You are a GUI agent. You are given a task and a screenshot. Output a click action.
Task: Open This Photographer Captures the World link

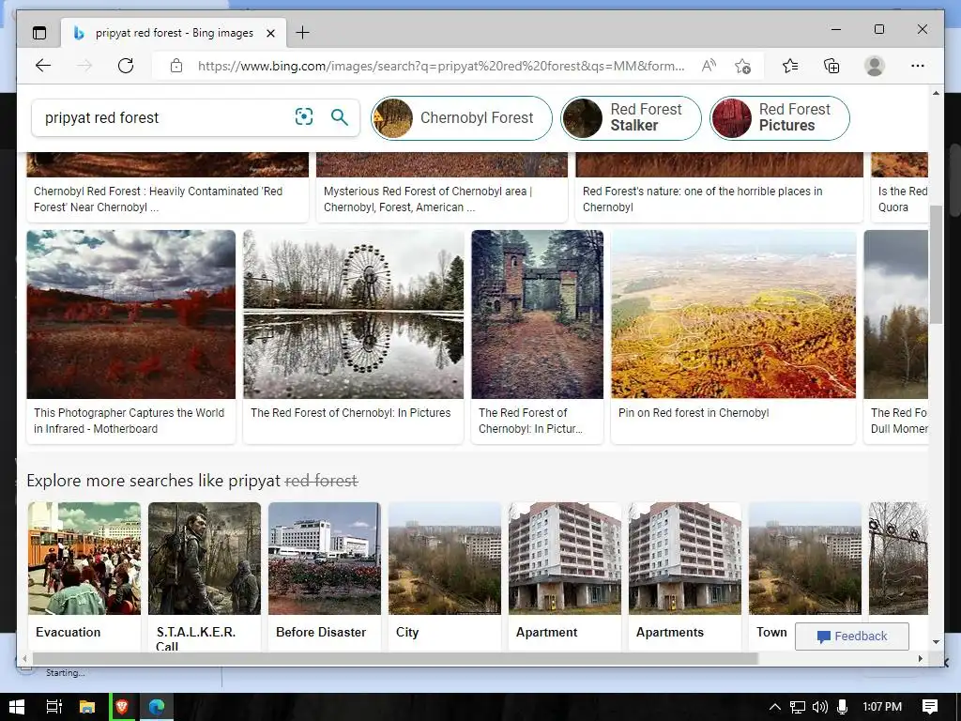(x=130, y=421)
